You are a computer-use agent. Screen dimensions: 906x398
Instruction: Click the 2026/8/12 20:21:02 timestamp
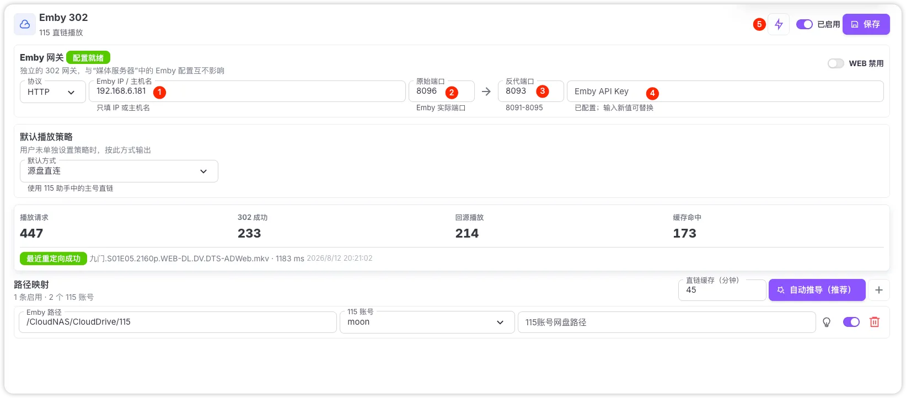(x=340, y=258)
